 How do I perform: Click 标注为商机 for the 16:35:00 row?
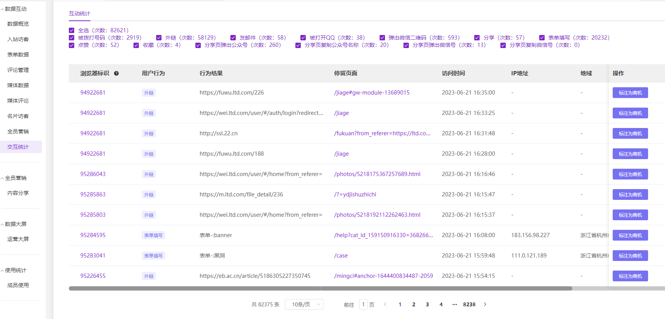[630, 93]
